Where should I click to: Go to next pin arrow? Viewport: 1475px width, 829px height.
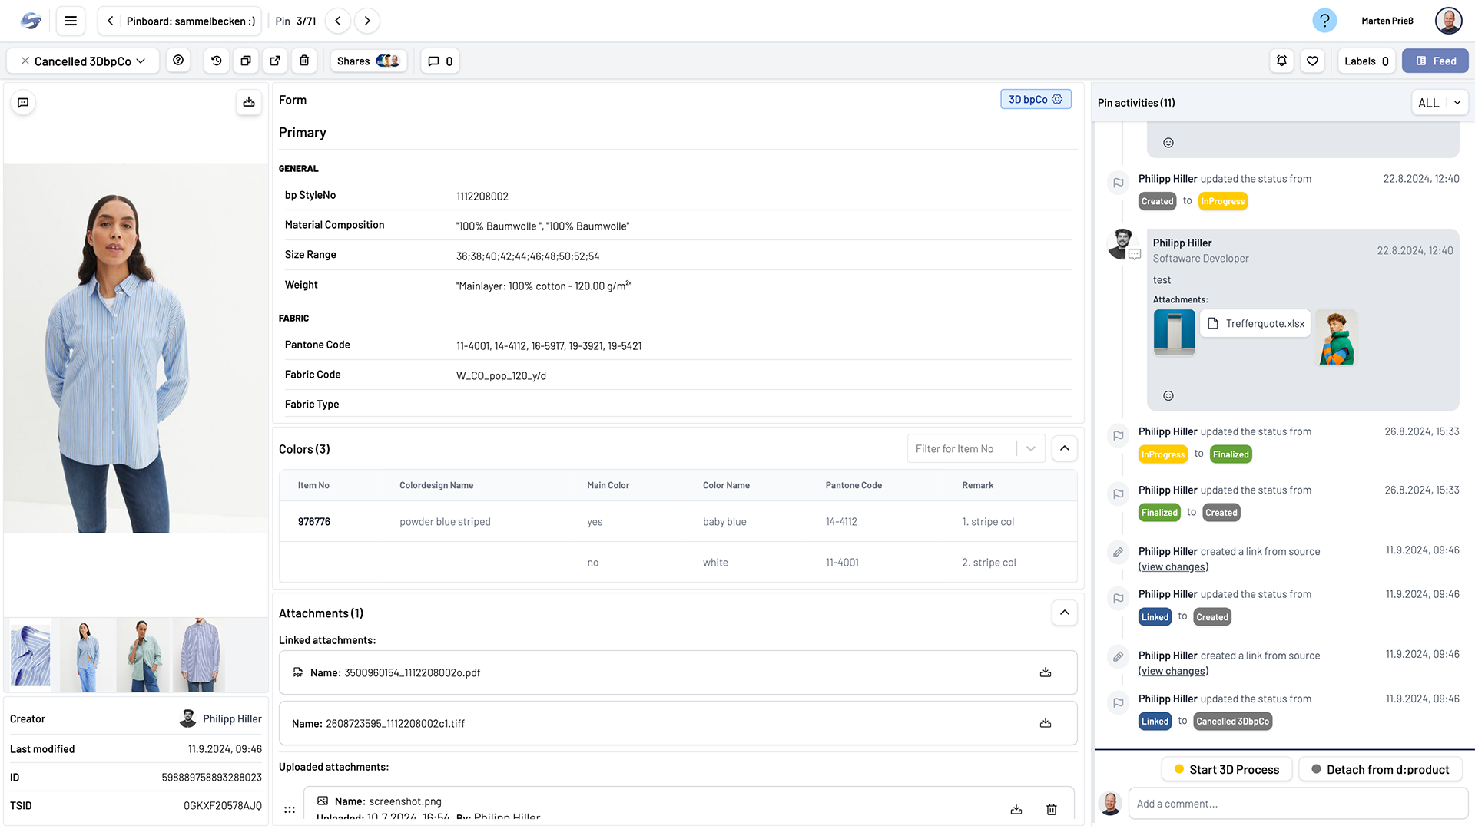coord(367,21)
